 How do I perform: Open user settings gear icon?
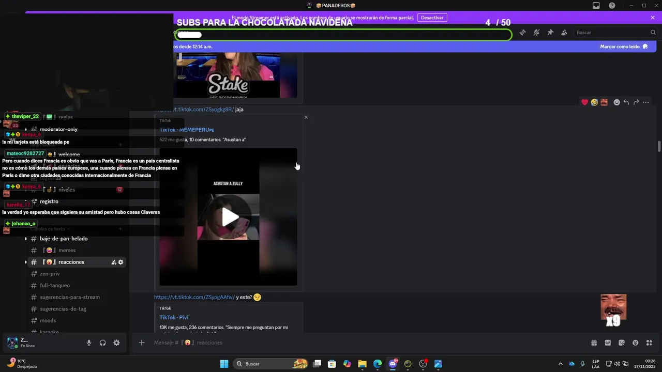[x=116, y=343]
